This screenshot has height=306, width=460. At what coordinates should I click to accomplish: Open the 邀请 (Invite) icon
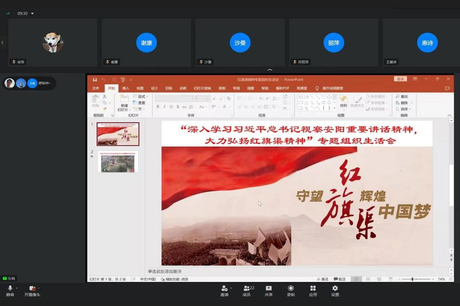[x=224, y=288]
